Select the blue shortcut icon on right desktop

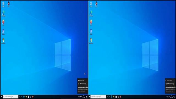pos(91,32)
